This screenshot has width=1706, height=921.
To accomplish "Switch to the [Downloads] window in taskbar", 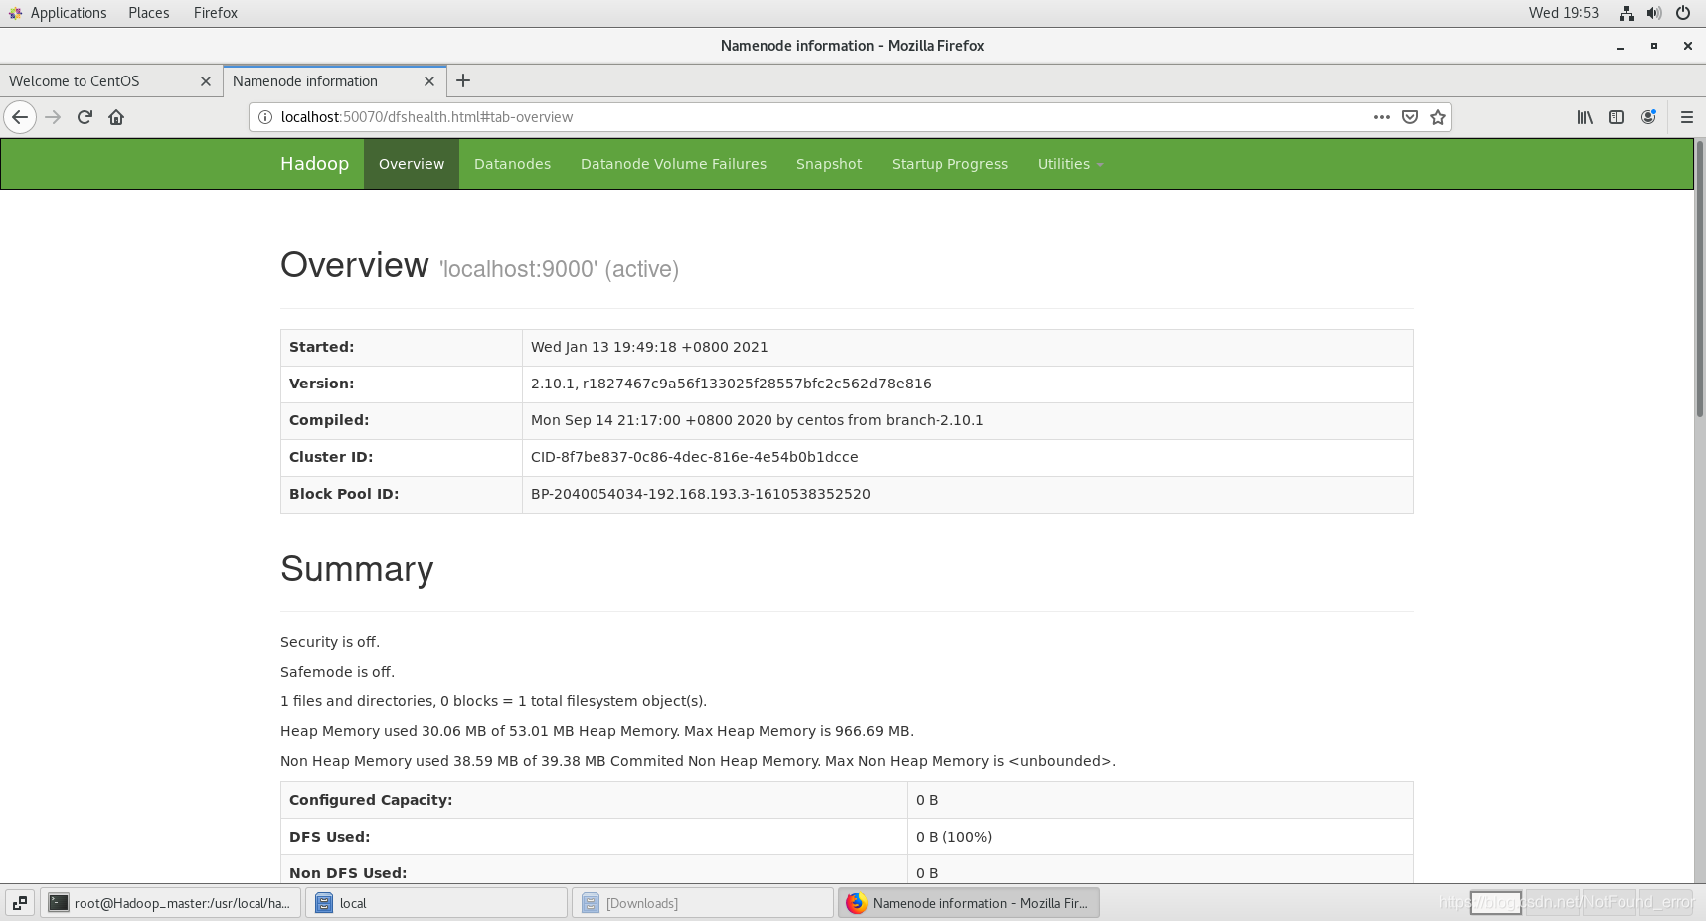I will pos(703,903).
